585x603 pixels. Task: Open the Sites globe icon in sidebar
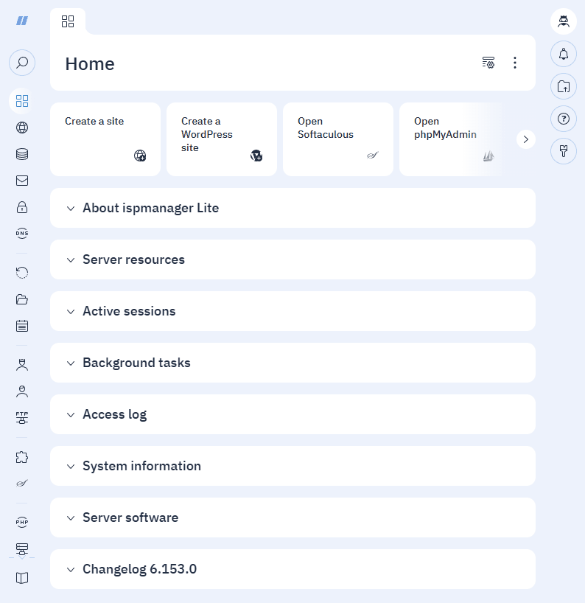coord(22,128)
